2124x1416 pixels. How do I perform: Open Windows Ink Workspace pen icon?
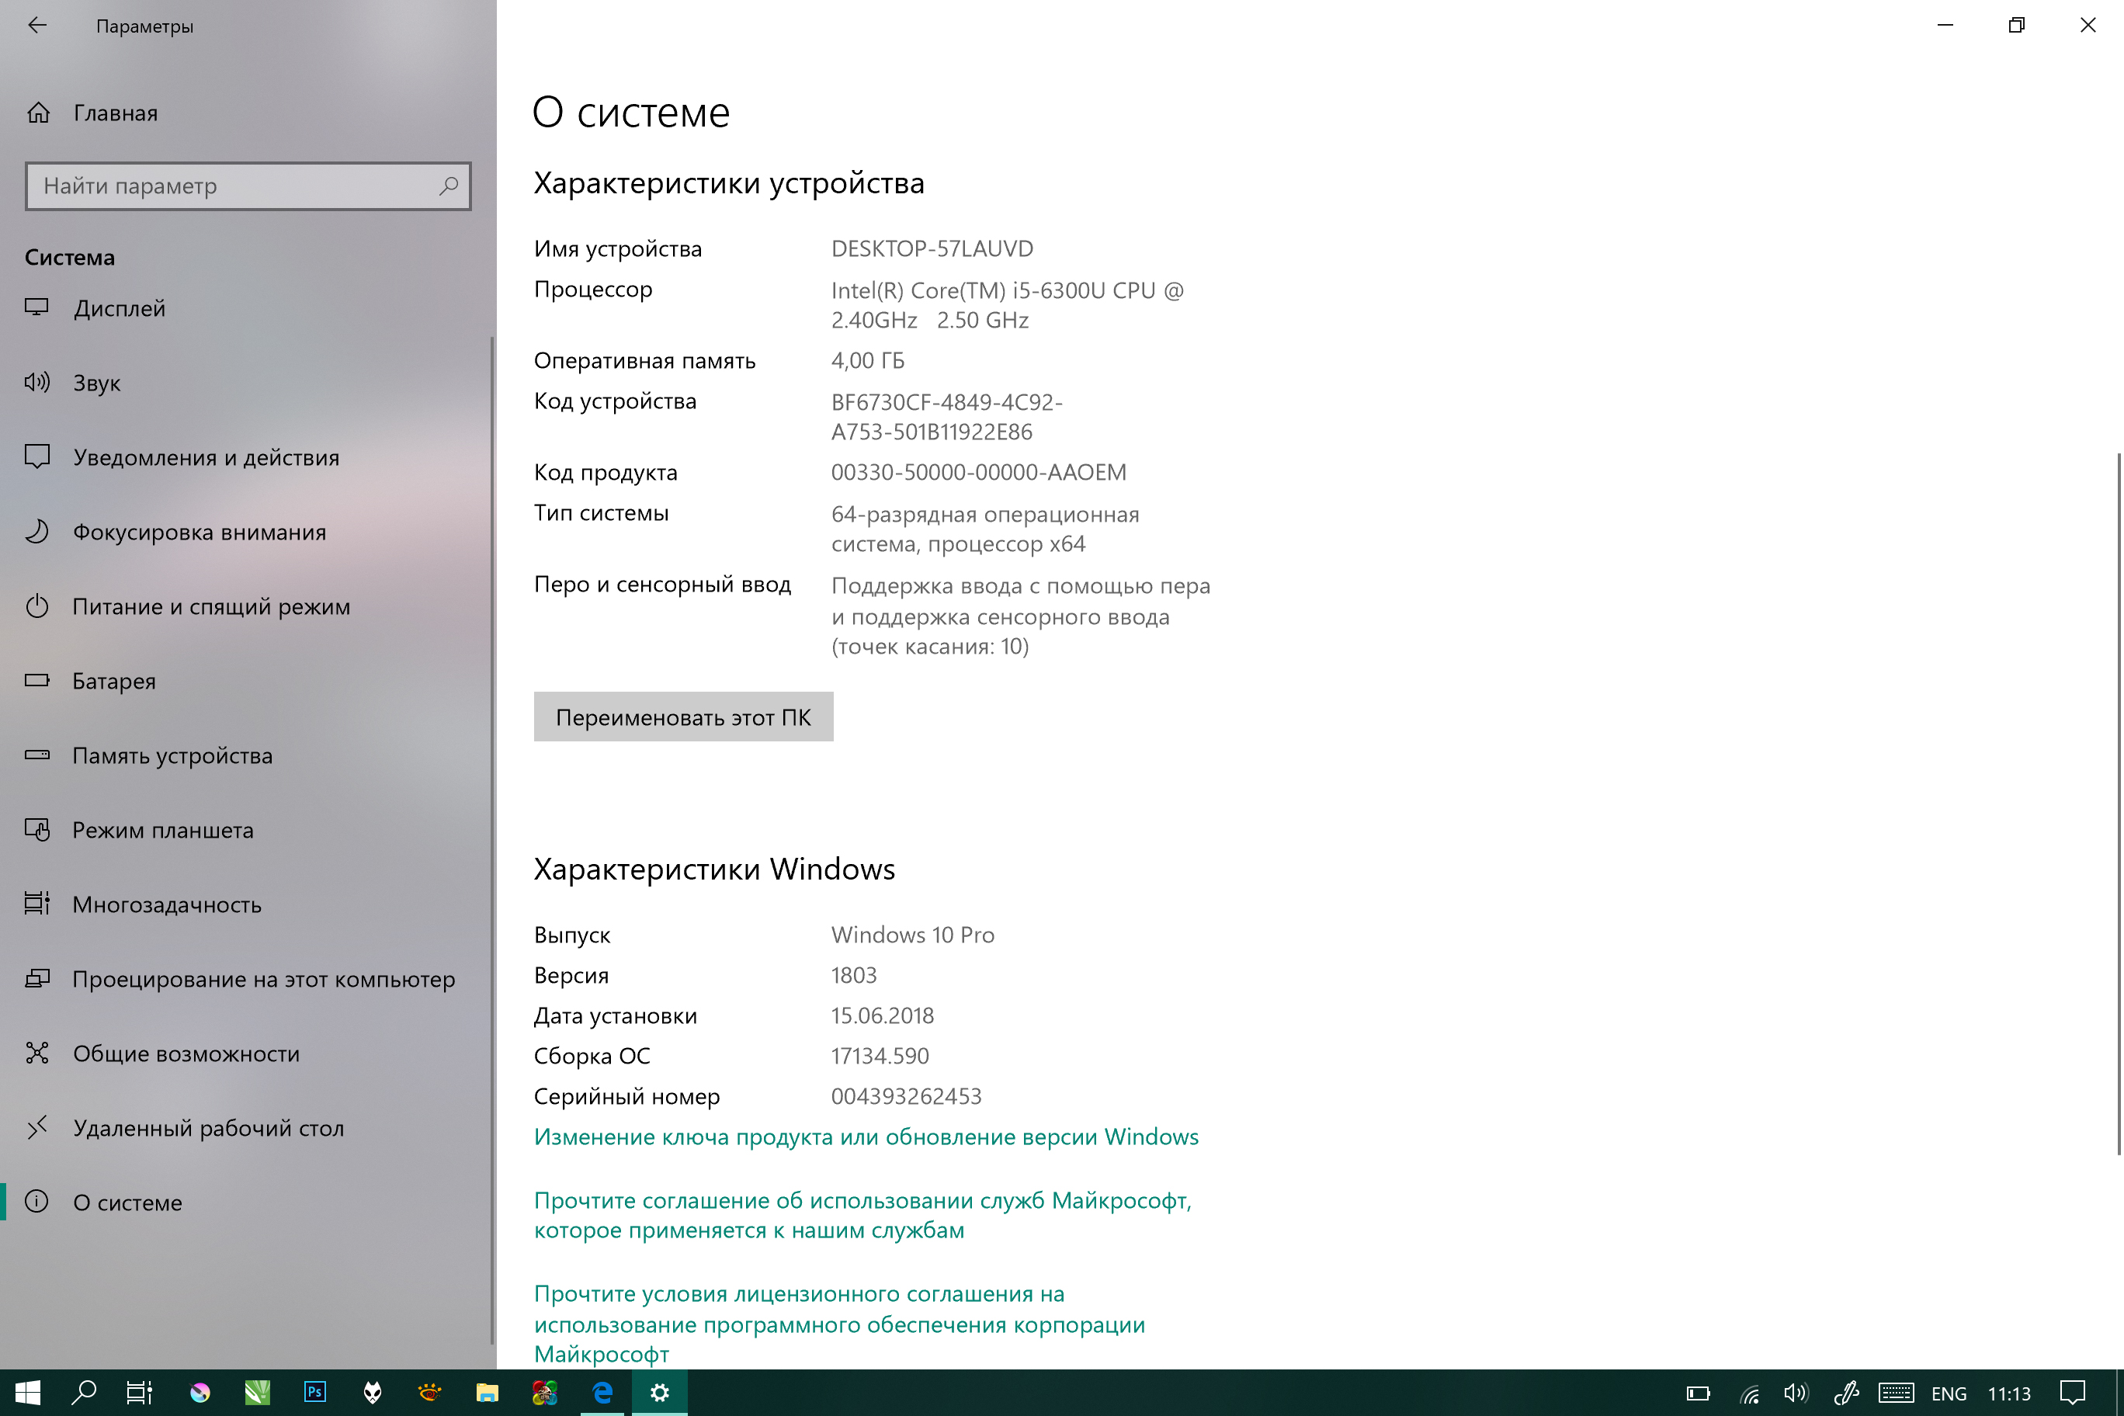point(1846,1393)
